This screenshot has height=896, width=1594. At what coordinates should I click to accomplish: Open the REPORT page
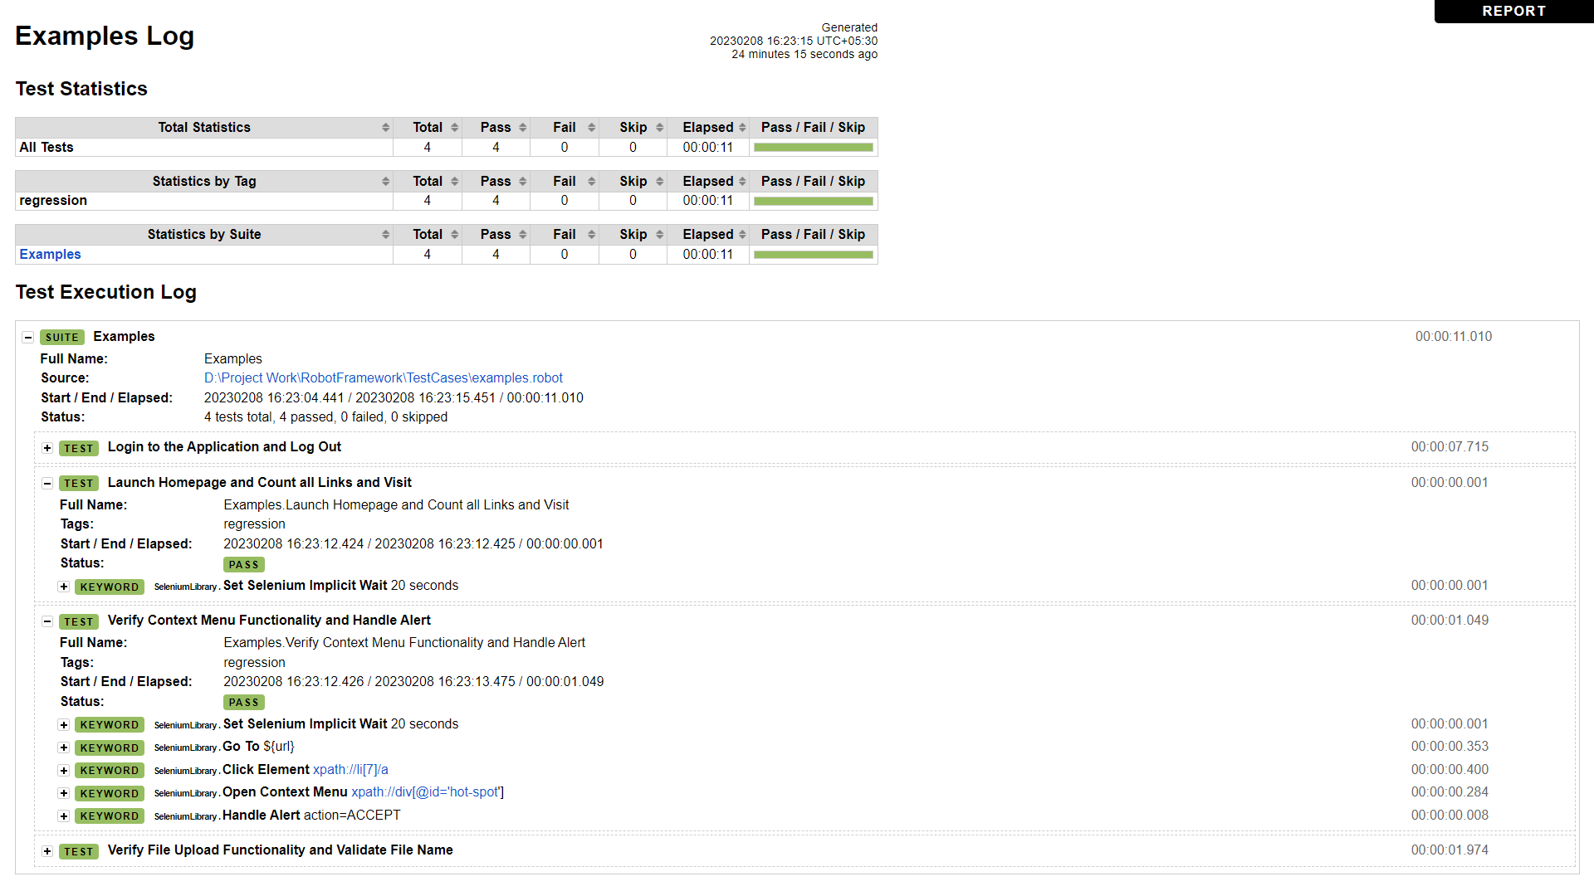pos(1513,11)
